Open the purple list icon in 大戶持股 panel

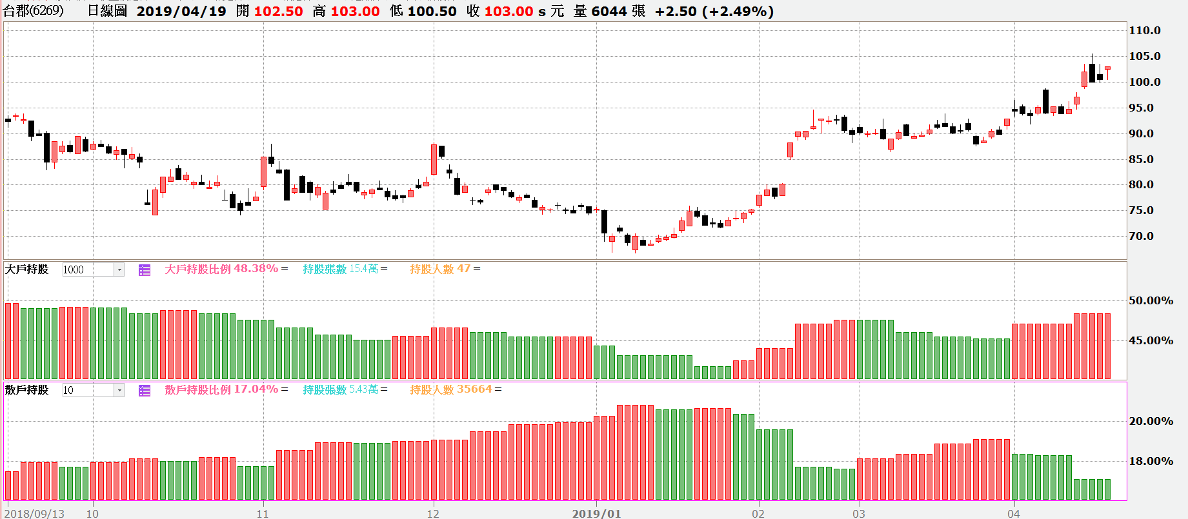coord(145,270)
